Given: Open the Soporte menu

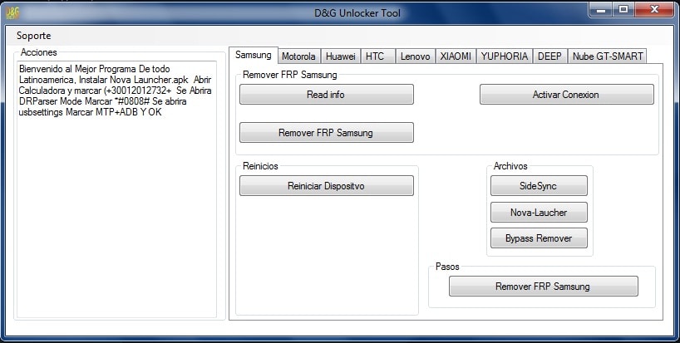Looking at the screenshot, I should point(33,36).
